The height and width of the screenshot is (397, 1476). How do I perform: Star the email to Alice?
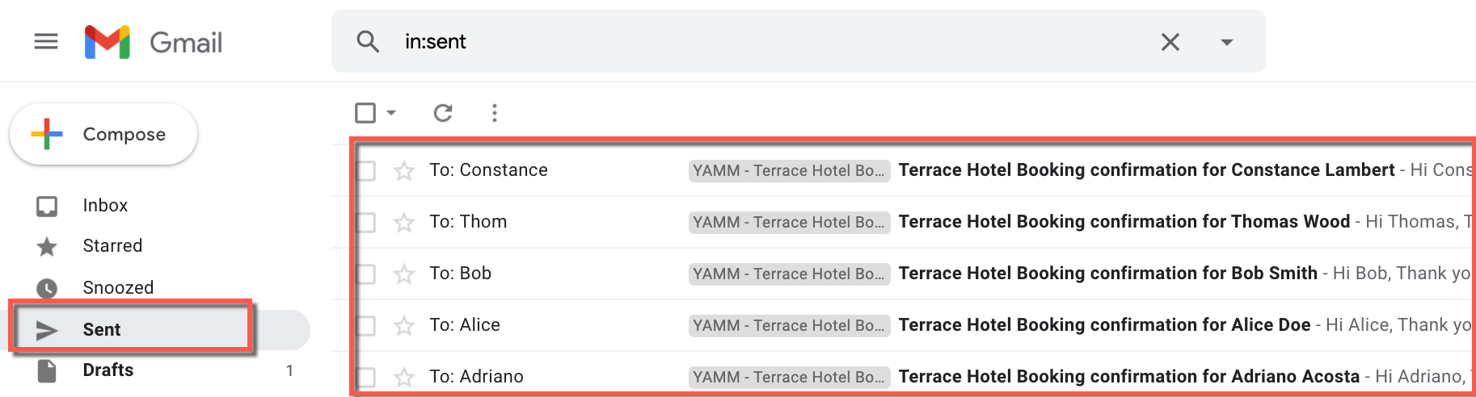pyautogui.click(x=404, y=325)
